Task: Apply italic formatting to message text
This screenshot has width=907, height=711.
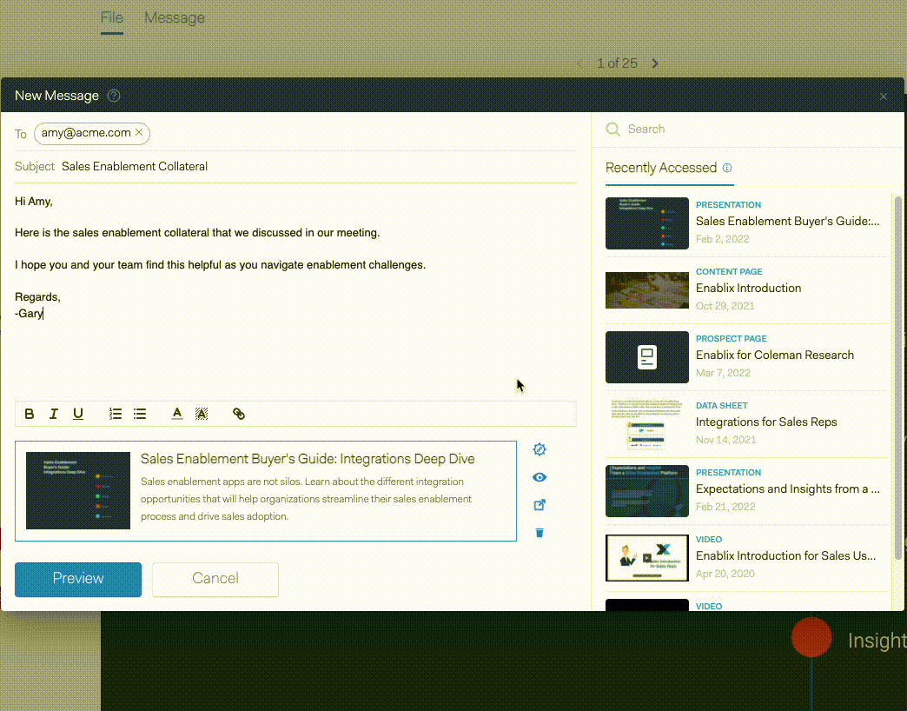Action: pos(53,414)
